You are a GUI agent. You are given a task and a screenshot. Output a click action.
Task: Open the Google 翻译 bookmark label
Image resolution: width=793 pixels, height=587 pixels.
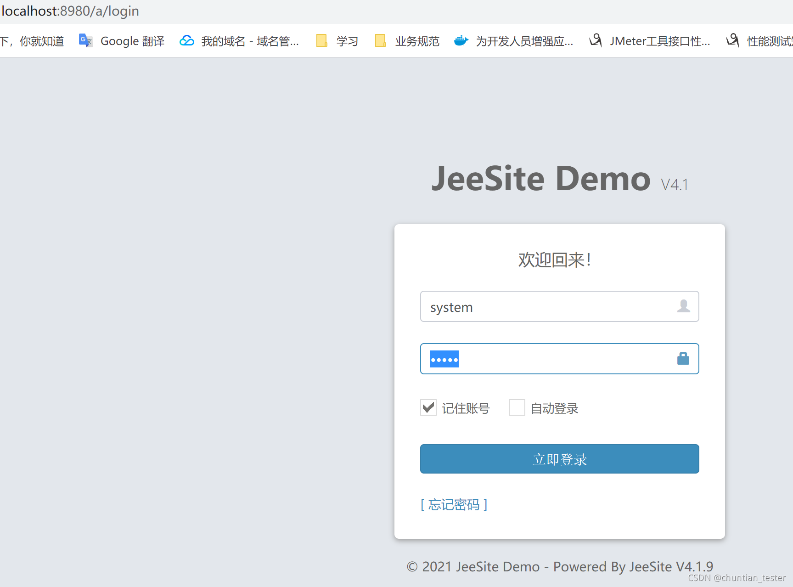(133, 41)
